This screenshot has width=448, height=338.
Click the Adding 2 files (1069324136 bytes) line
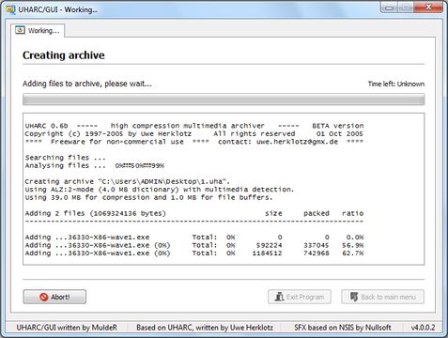(96, 213)
